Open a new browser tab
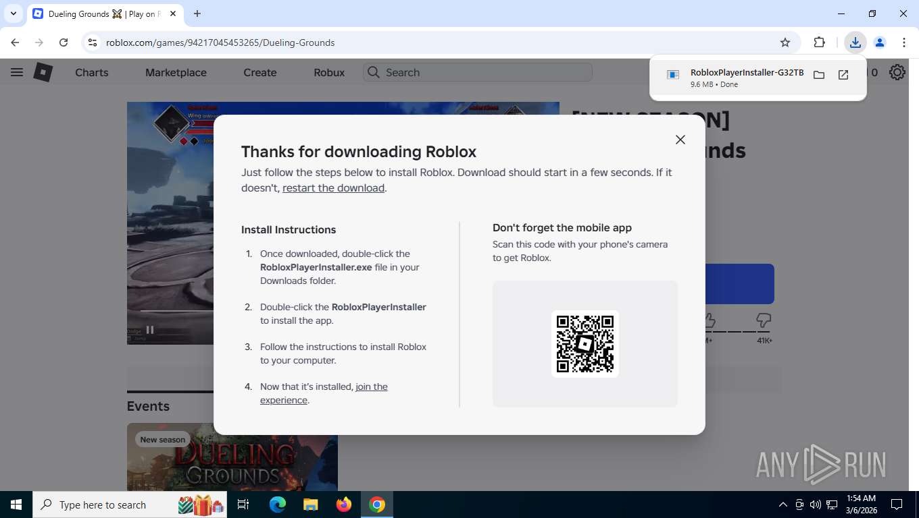The image size is (919, 518). click(197, 13)
